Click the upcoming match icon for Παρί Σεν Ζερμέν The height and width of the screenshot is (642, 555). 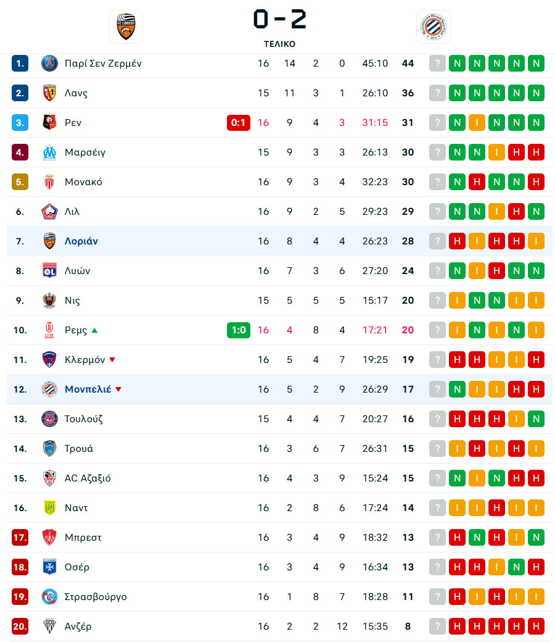(x=437, y=64)
